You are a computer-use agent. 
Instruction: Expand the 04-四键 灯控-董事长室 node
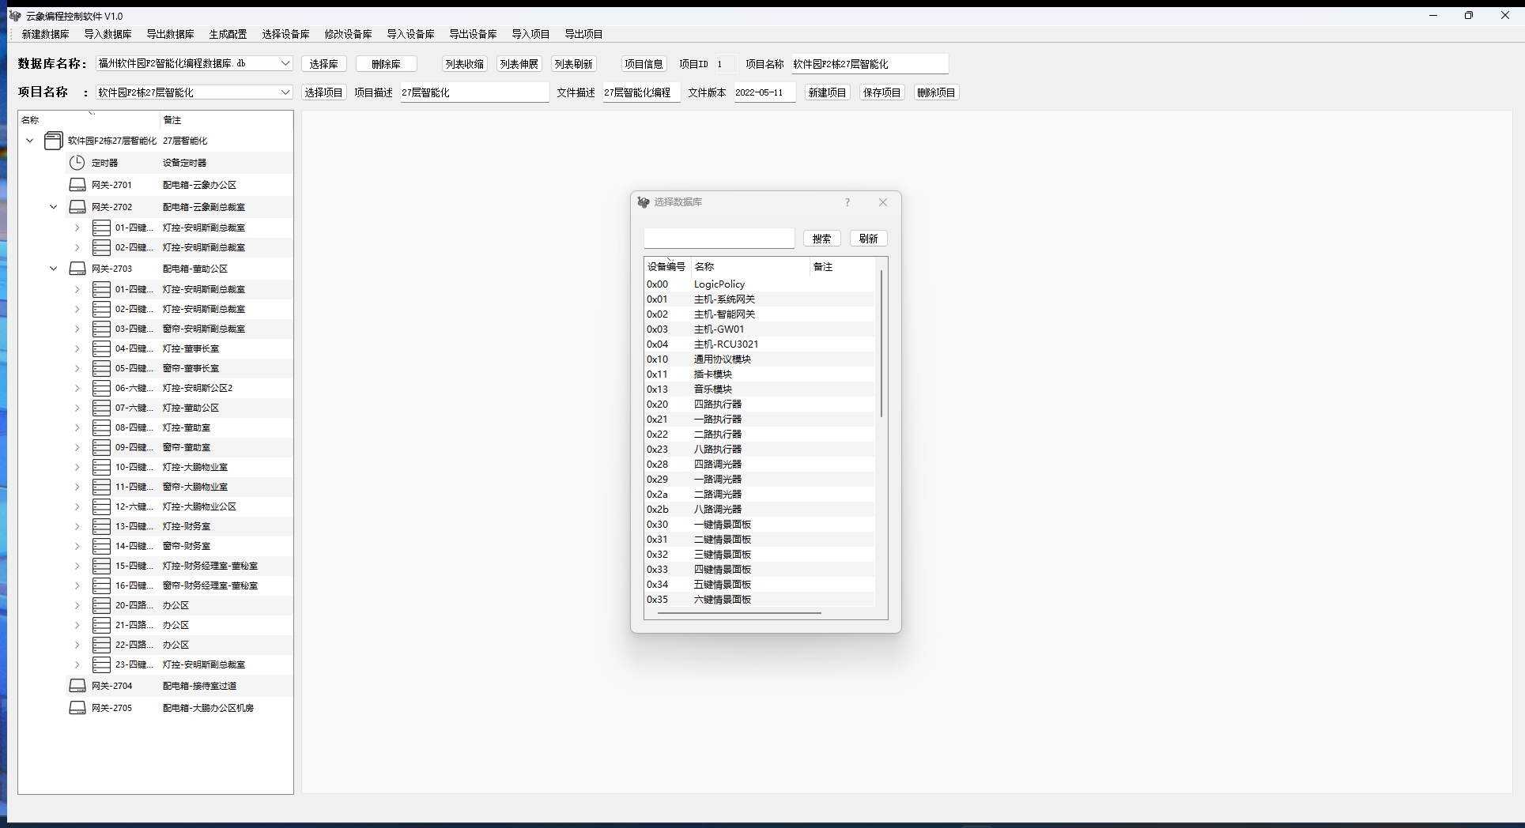pyautogui.click(x=77, y=348)
